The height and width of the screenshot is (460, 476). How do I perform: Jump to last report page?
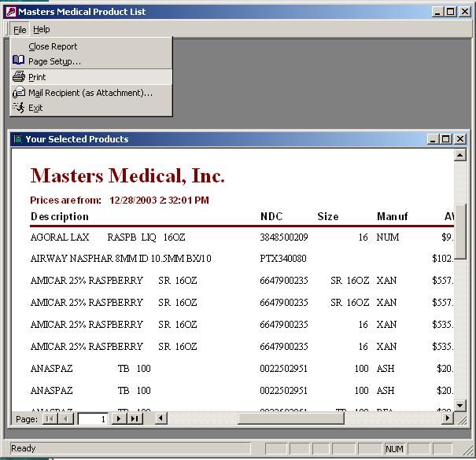(135, 419)
